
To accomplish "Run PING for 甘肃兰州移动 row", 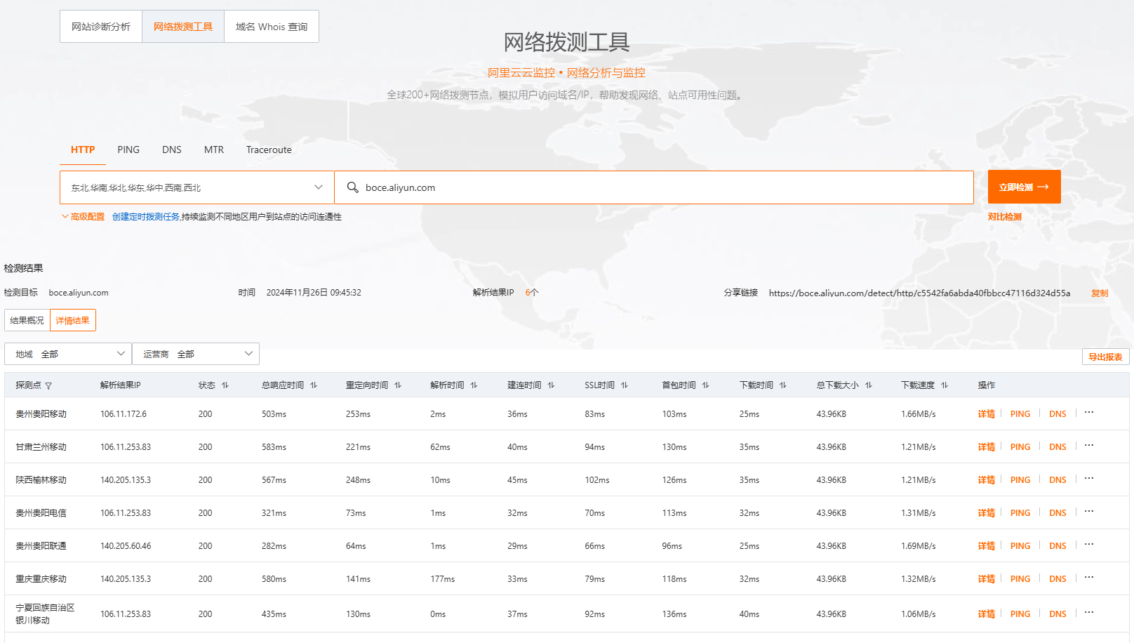I will [1020, 447].
